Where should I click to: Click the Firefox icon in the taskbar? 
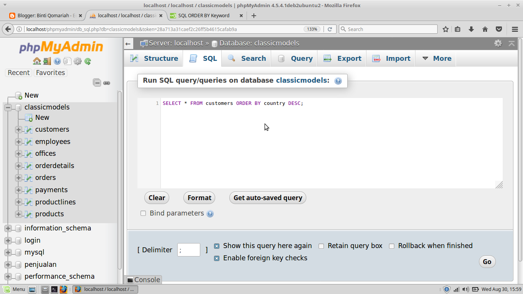[64, 289]
